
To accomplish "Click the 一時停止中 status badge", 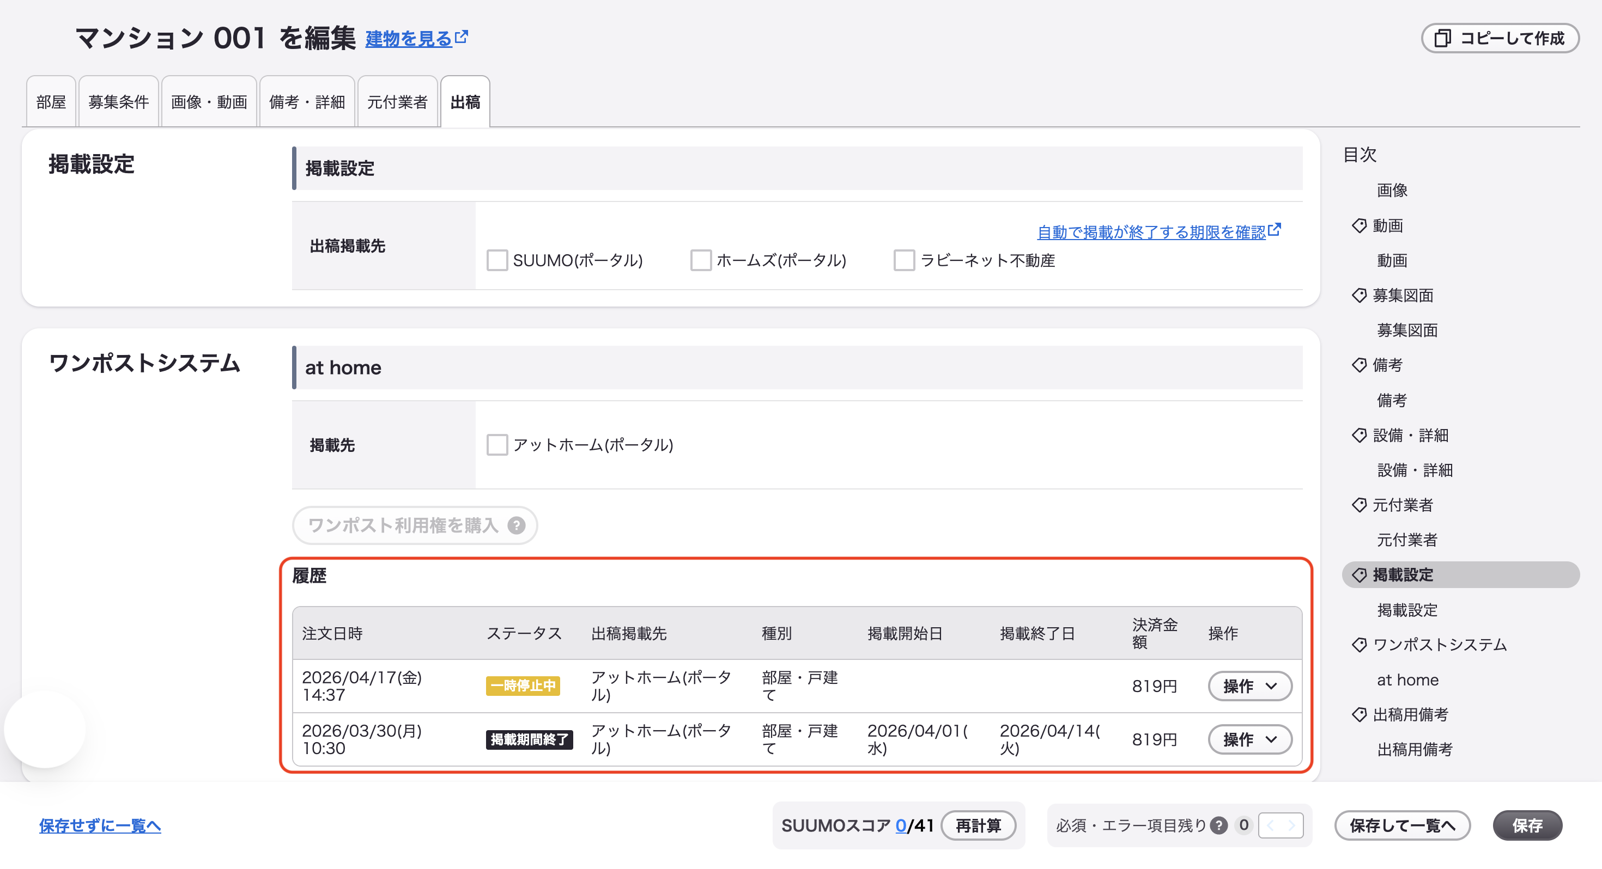I will click(x=523, y=686).
